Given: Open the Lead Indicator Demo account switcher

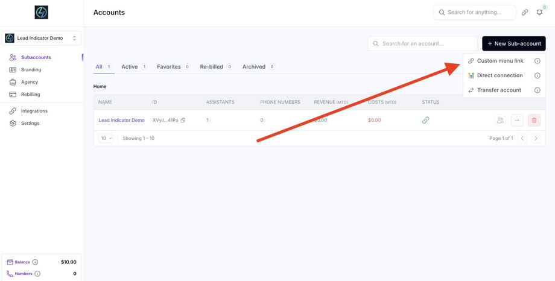Looking at the screenshot, I should (x=42, y=38).
